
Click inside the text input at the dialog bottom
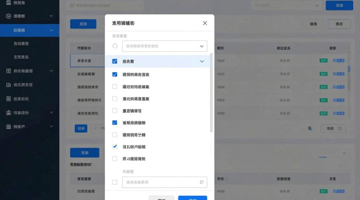coord(161,182)
